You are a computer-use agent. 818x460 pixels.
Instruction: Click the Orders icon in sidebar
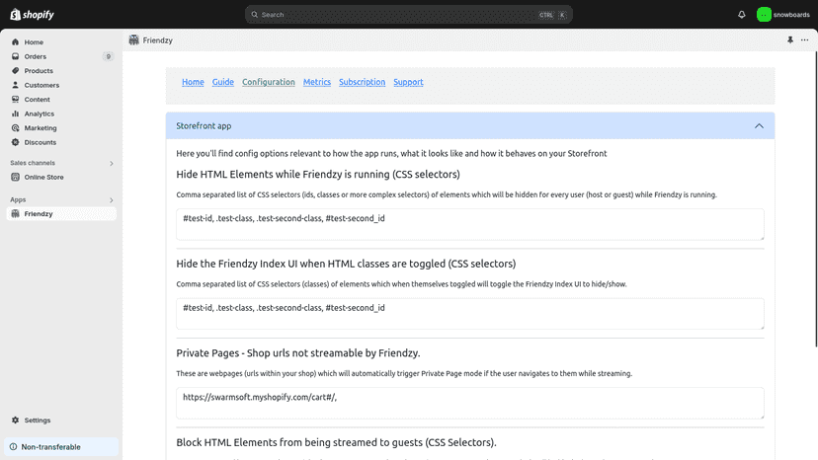pyautogui.click(x=15, y=56)
